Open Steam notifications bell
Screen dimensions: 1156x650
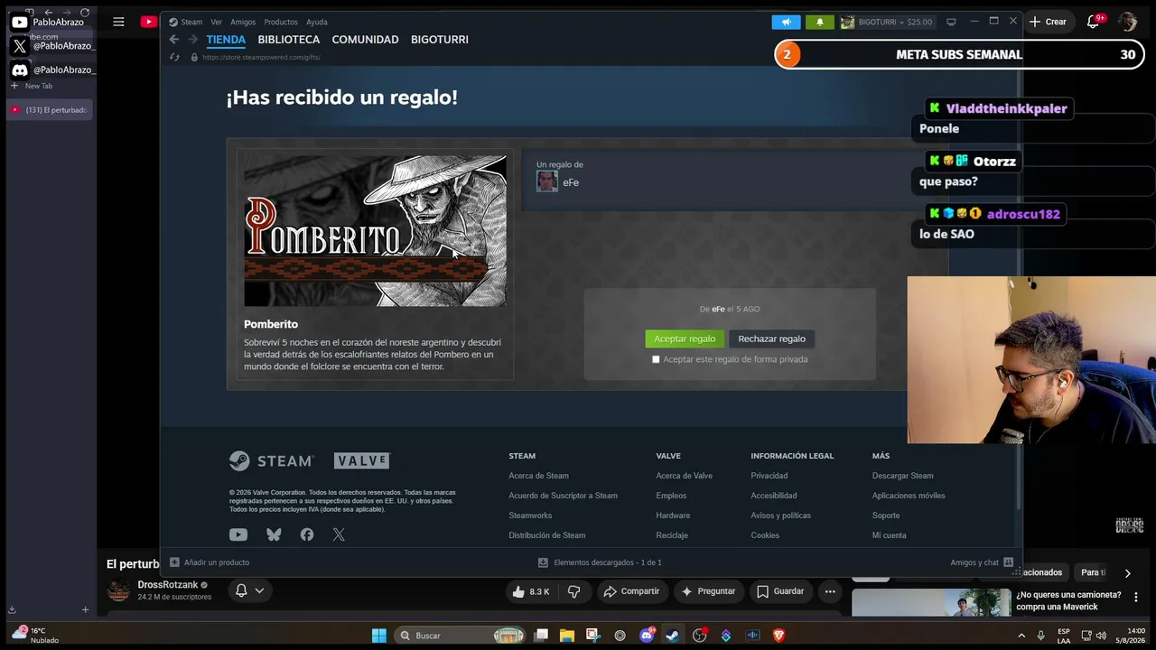tap(820, 22)
